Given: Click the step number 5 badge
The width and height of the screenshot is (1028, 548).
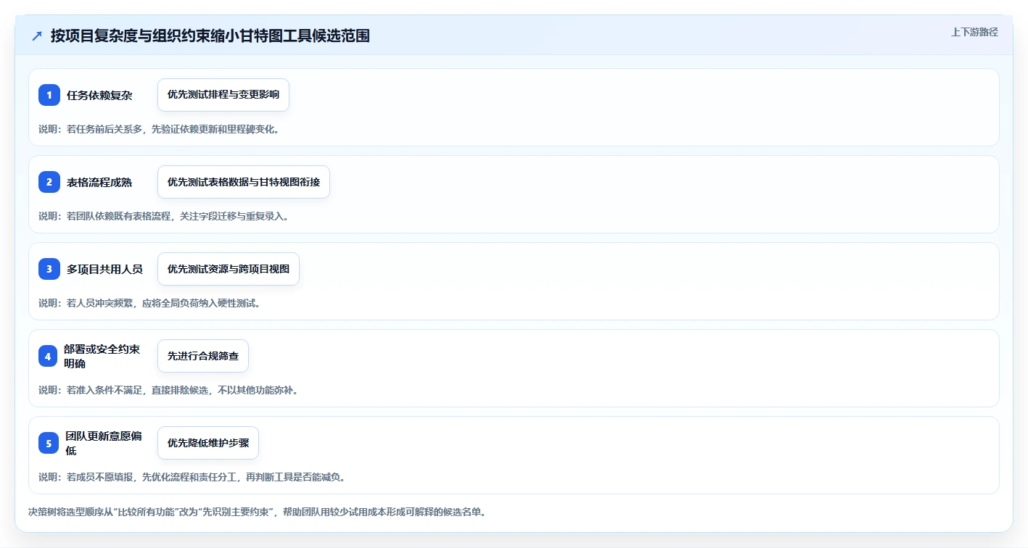Looking at the screenshot, I should pos(48,443).
